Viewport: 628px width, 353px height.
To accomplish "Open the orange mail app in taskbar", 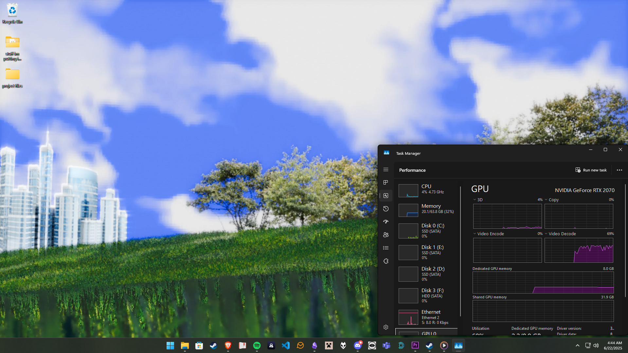I will (300, 345).
